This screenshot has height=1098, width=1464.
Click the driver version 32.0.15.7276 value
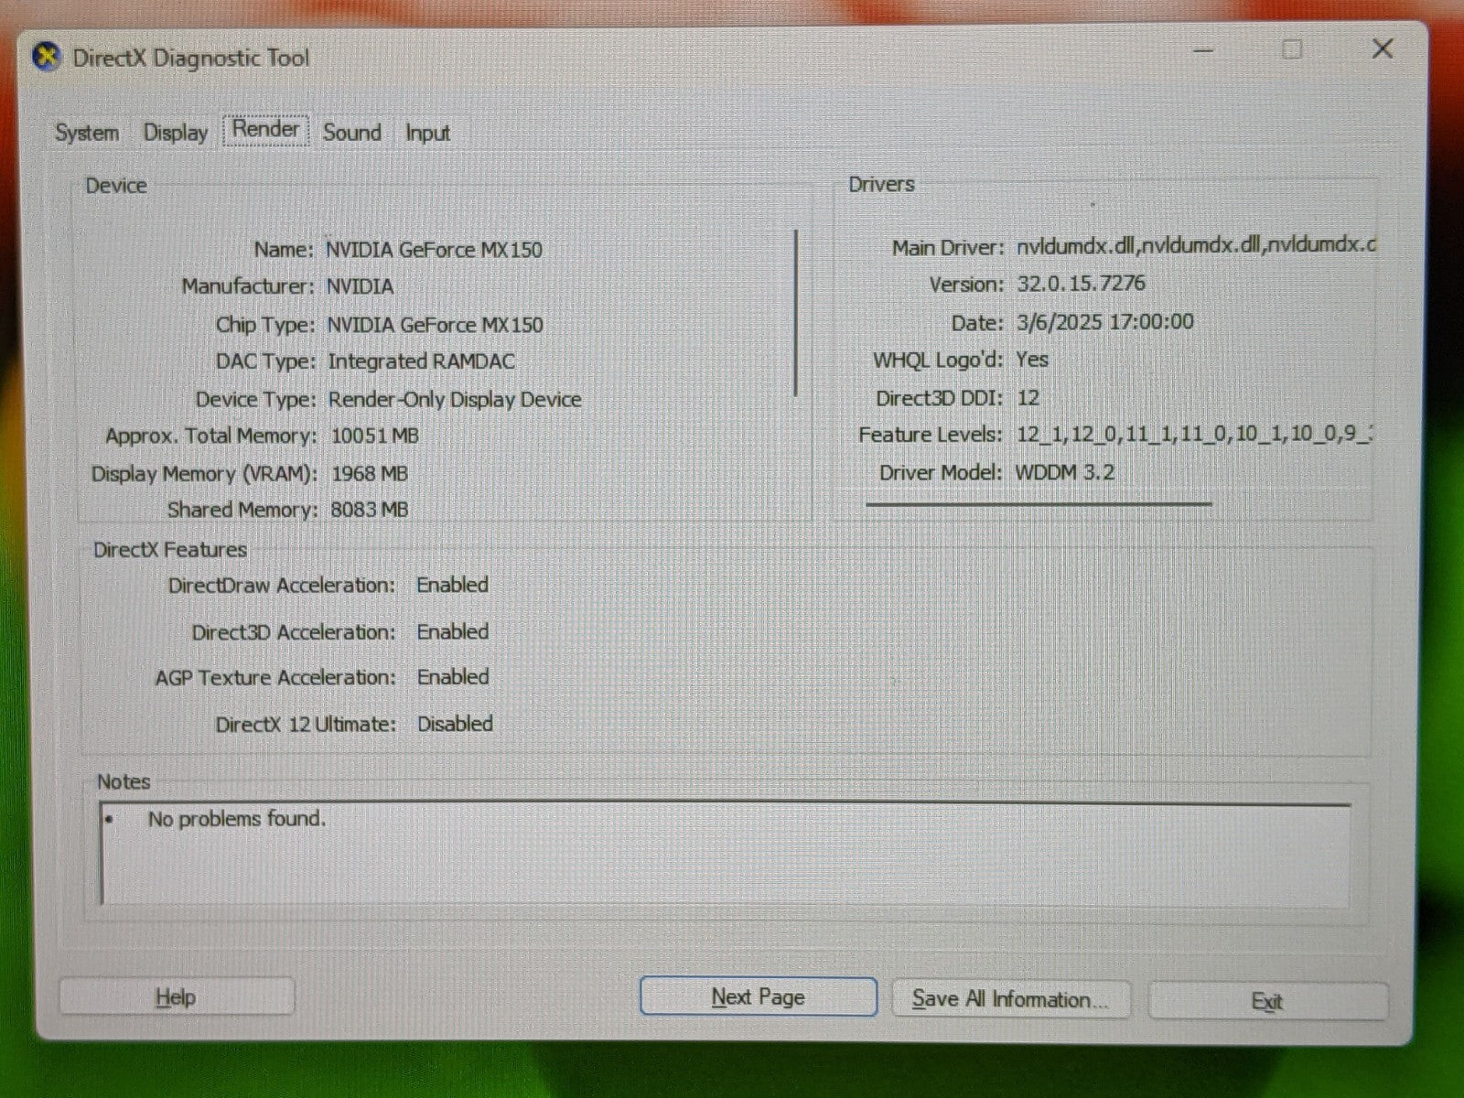pos(1081,284)
